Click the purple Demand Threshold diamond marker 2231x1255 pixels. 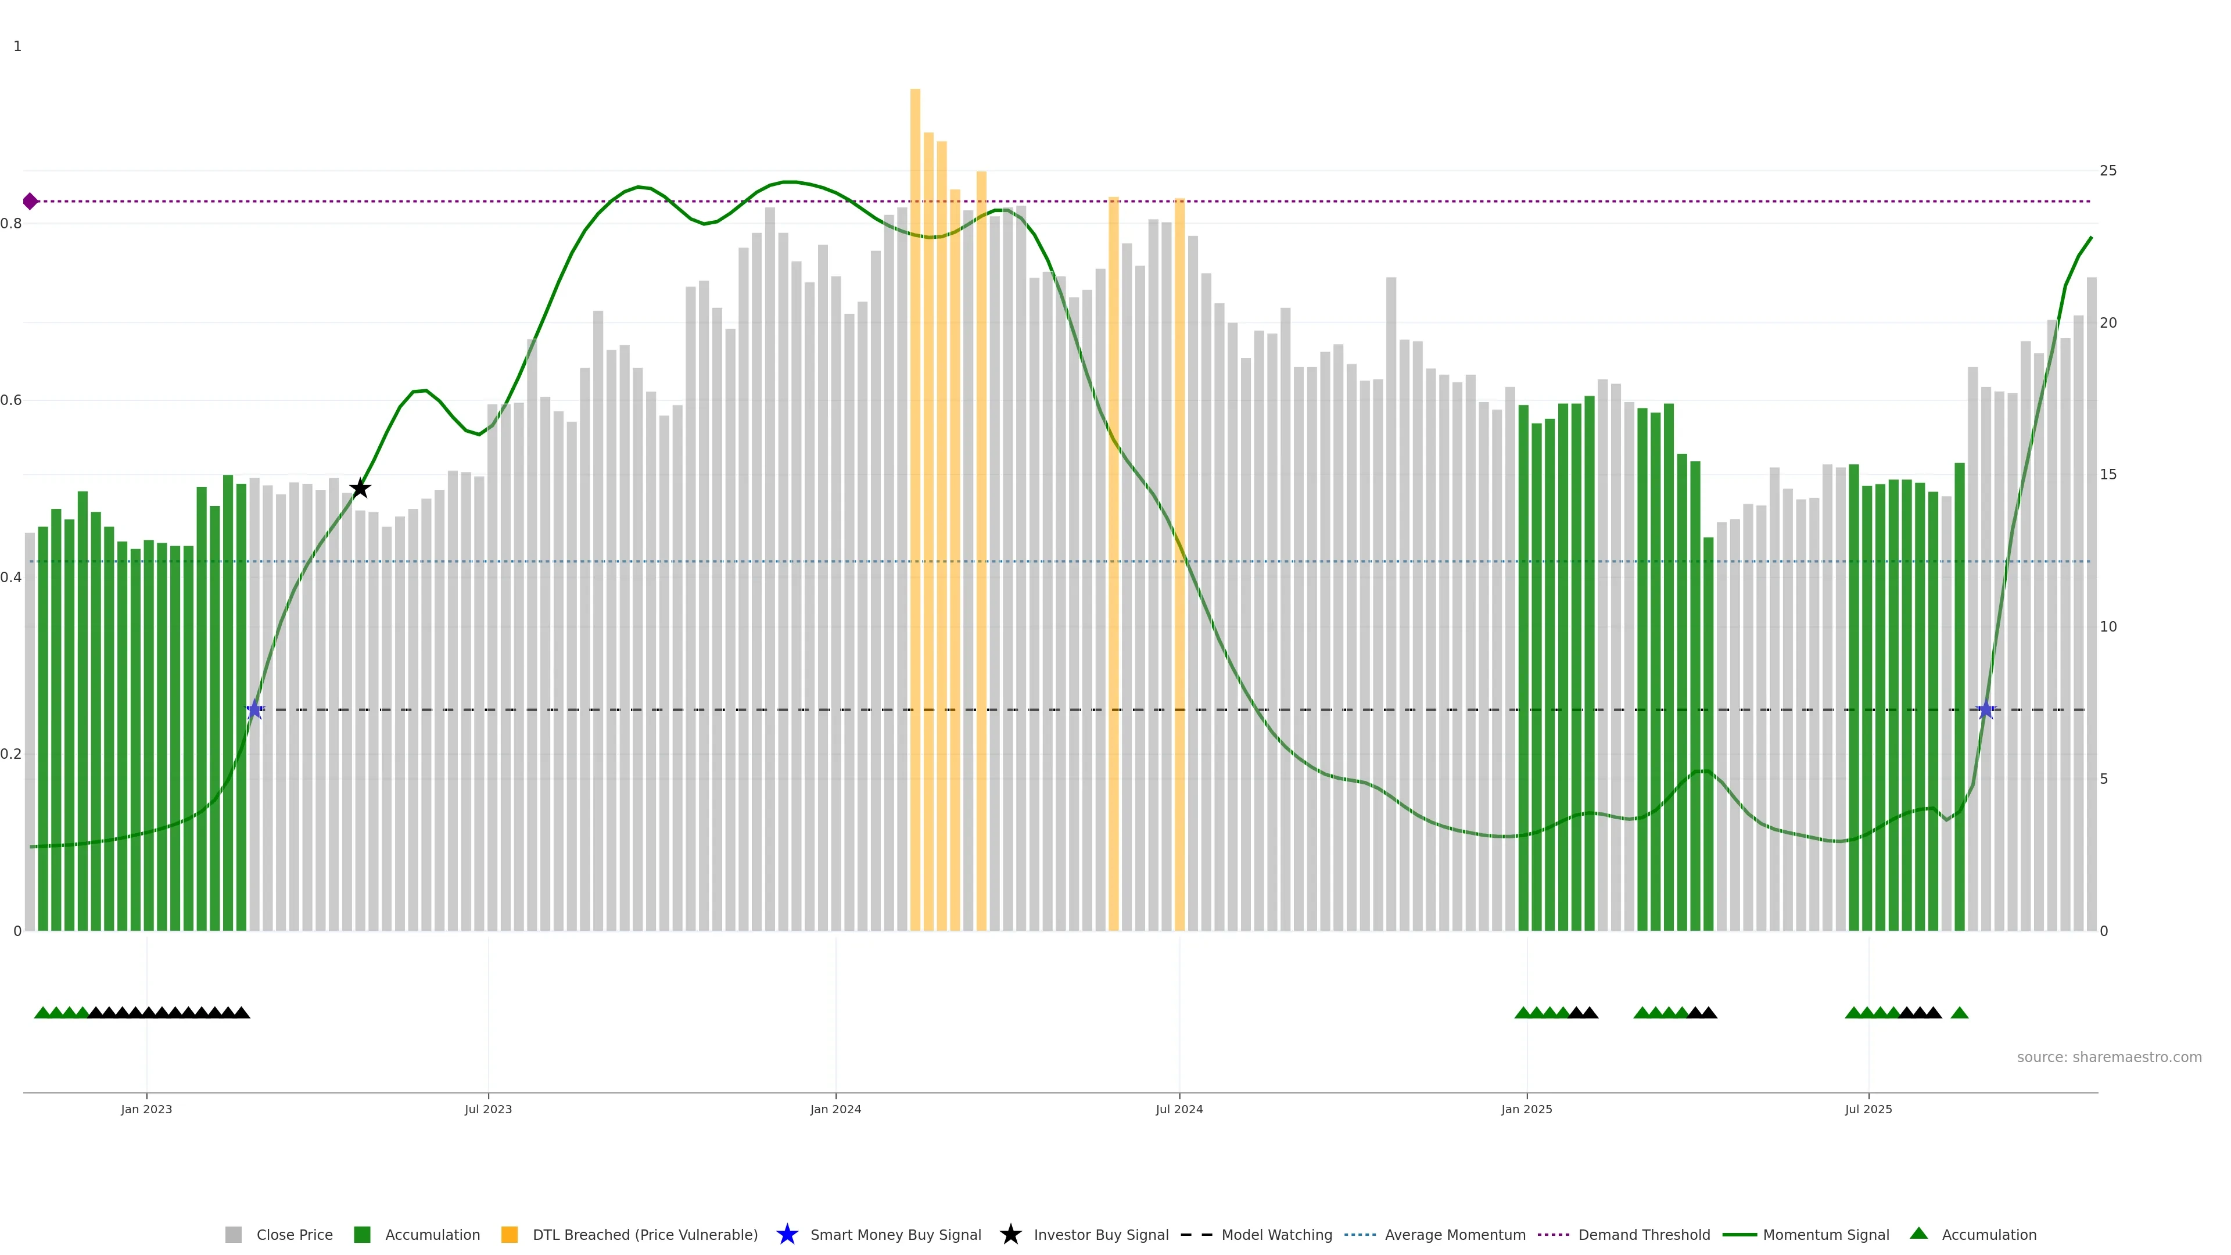pyautogui.click(x=30, y=202)
